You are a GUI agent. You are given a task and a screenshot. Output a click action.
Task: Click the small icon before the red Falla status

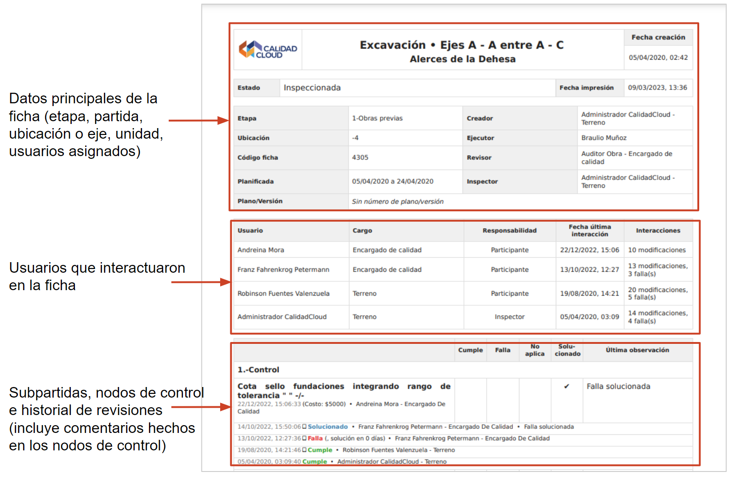tap(304, 438)
